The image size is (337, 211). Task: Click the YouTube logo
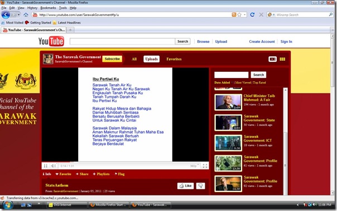[x=51, y=41]
